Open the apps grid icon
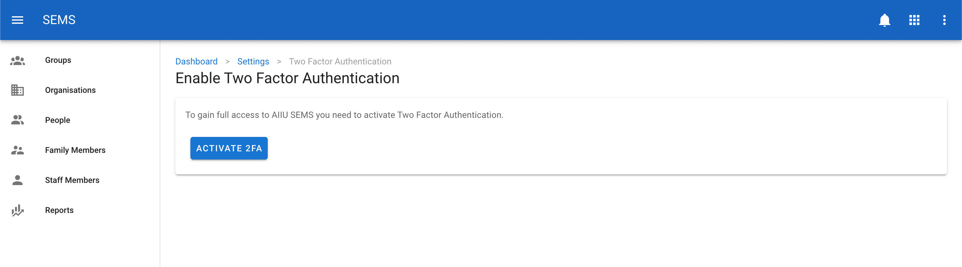The width and height of the screenshot is (962, 267). pos(914,20)
